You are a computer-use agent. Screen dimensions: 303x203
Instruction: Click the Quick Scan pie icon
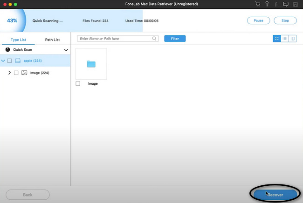[x=8, y=50]
